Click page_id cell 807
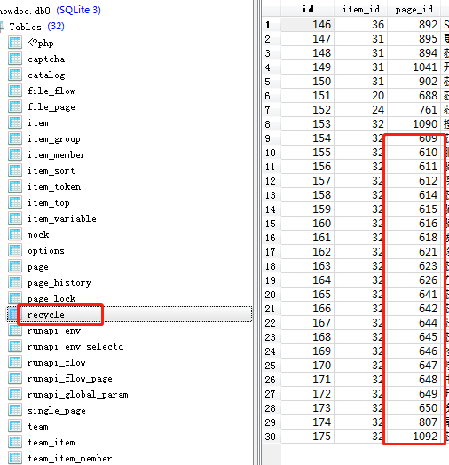The image size is (449, 465). click(x=414, y=422)
